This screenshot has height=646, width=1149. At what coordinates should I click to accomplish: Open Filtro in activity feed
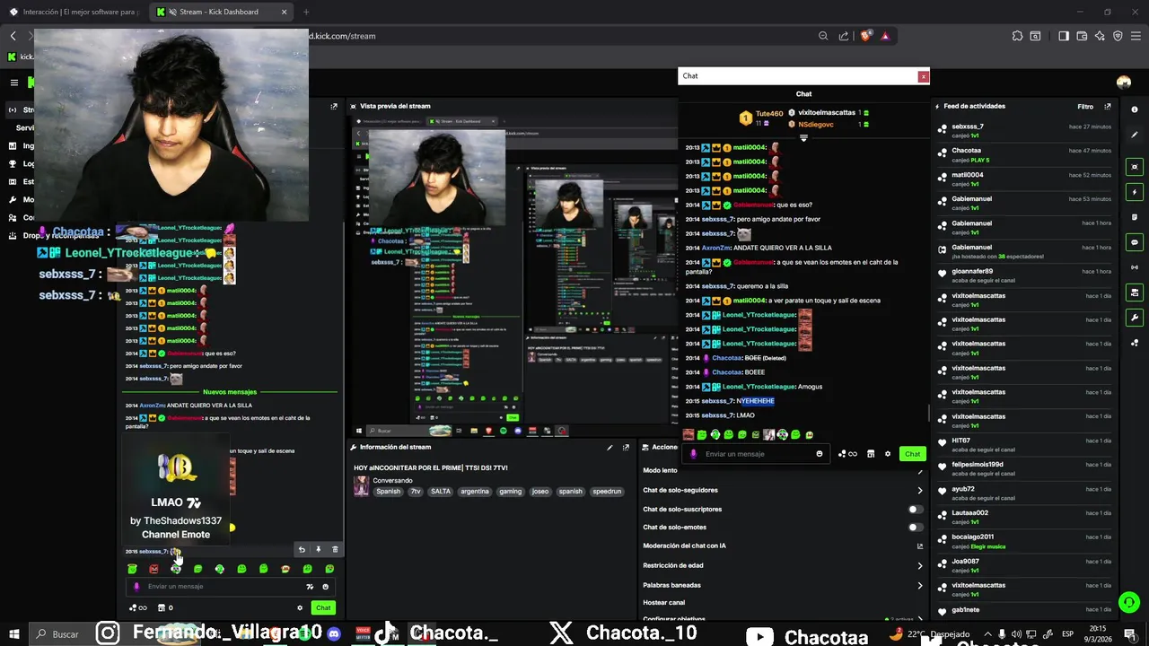[x=1085, y=106]
